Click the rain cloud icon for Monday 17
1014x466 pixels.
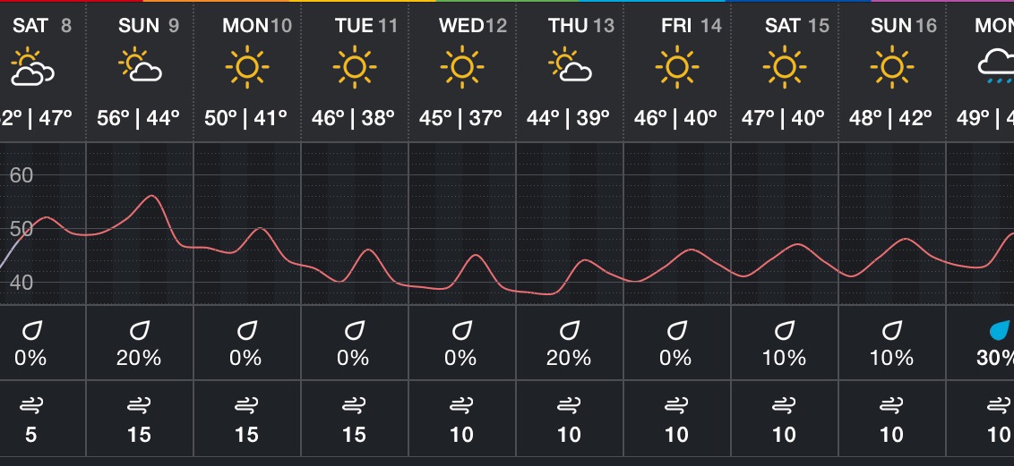(x=996, y=67)
